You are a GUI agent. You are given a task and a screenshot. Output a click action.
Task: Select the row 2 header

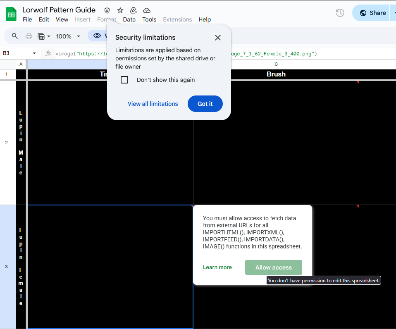tap(6, 143)
